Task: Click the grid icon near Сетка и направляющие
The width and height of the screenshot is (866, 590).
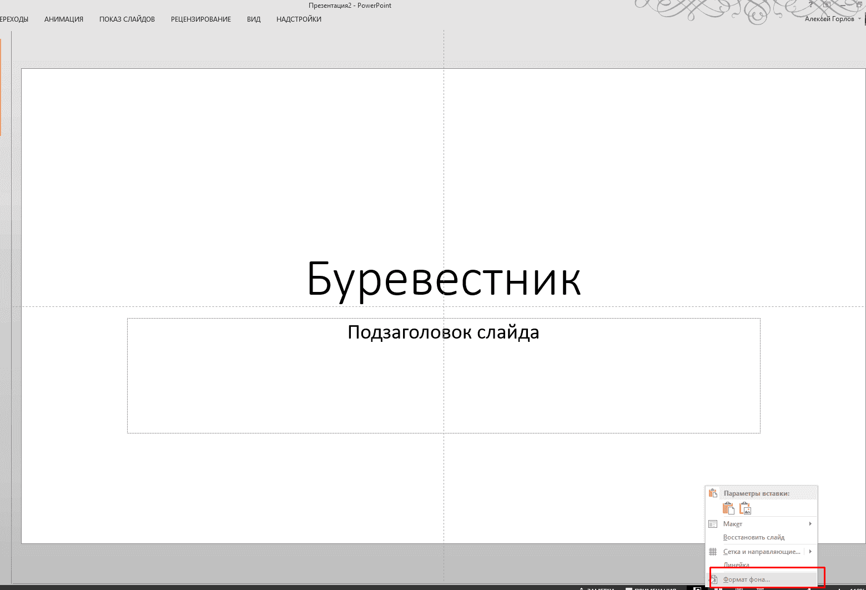Action: (713, 551)
